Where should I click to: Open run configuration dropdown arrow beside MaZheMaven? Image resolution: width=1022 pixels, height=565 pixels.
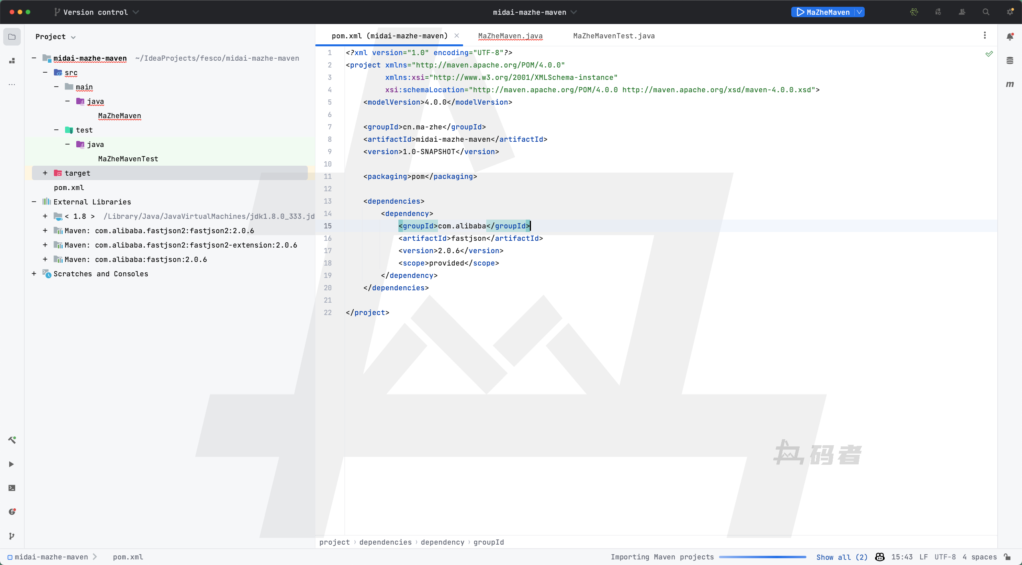pos(859,12)
